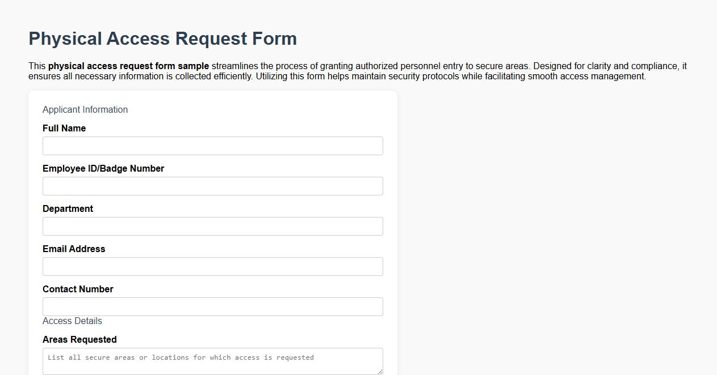The width and height of the screenshot is (717, 375).
Task: Click the Email Address input field
Action: click(x=212, y=266)
